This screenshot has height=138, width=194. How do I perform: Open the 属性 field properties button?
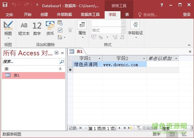[x=82, y=29]
